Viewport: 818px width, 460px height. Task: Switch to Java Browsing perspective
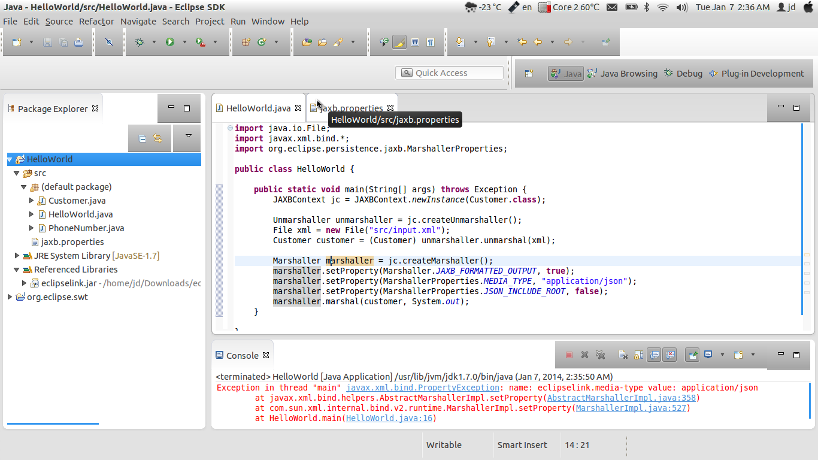(x=622, y=74)
